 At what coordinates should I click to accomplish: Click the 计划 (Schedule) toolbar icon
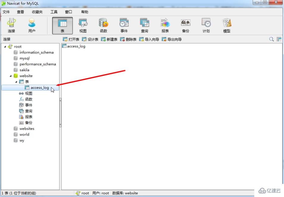pos(206,25)
